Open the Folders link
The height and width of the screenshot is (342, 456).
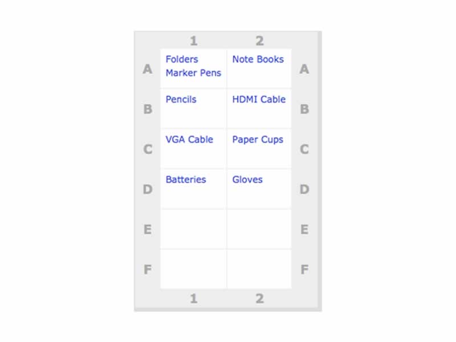pos(182,59)
